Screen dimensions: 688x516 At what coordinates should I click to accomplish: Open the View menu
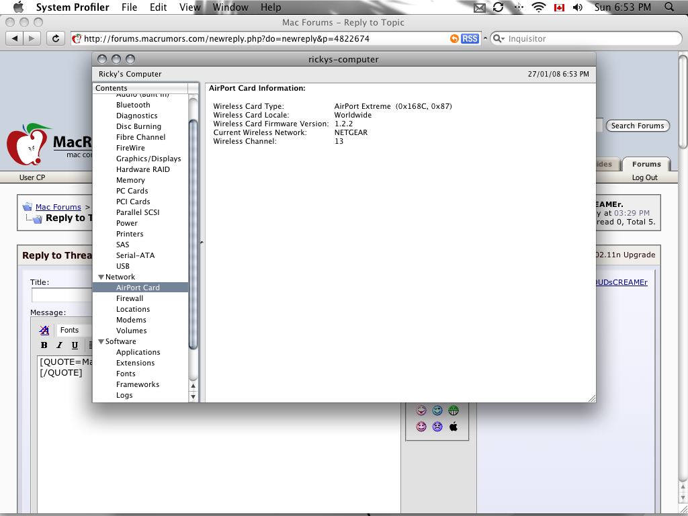(190, 7)
